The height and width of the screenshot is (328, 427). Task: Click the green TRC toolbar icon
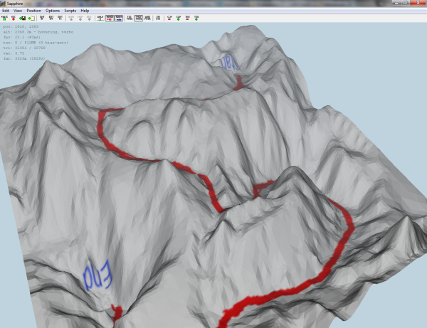coord(196,18)
